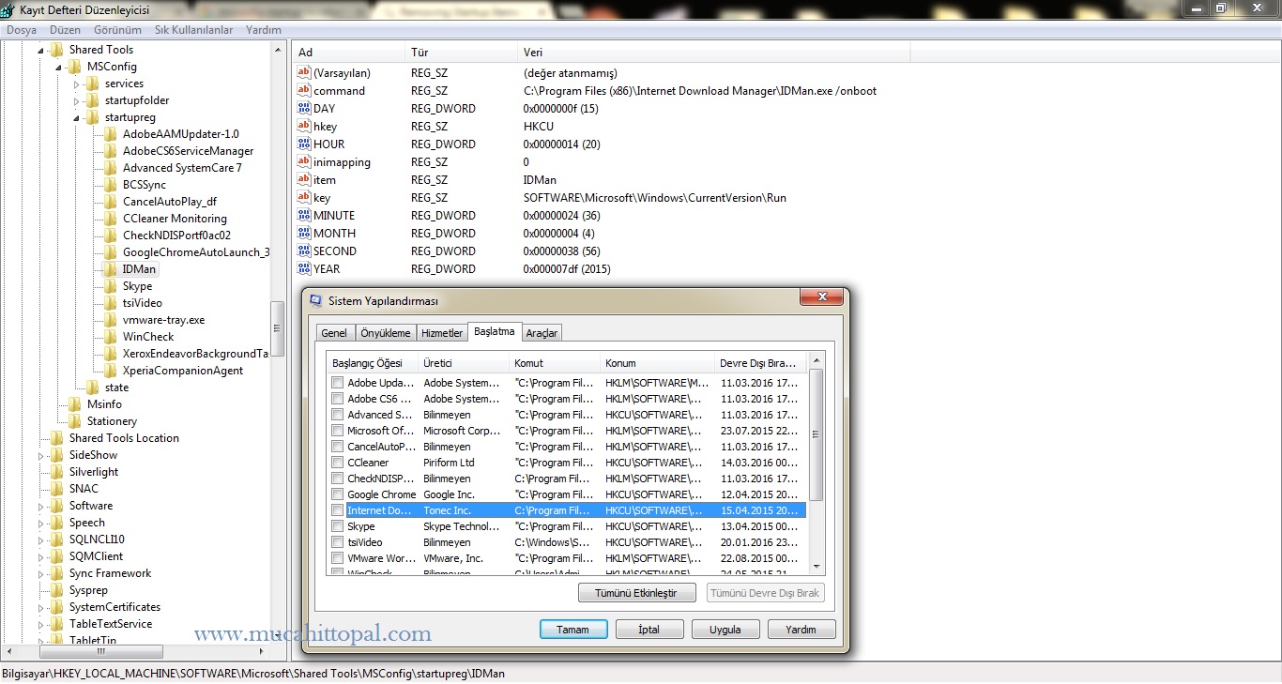Open the Dosya menu
Screen dimensions: 1282x684
pyautogui.click(x=22, y=30)
